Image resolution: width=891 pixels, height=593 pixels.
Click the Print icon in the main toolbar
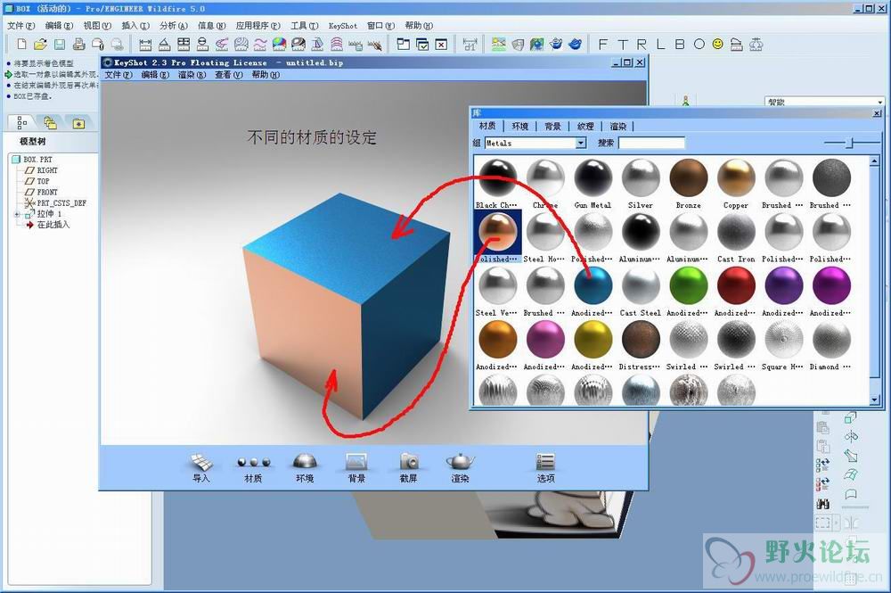(79, 45)
